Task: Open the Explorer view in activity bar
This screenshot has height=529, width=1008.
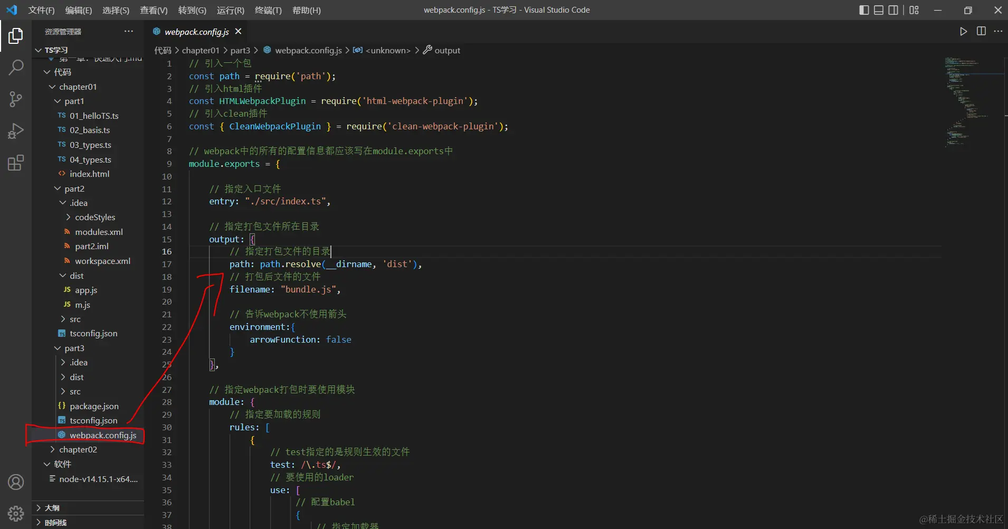Action: coord(16,36)
